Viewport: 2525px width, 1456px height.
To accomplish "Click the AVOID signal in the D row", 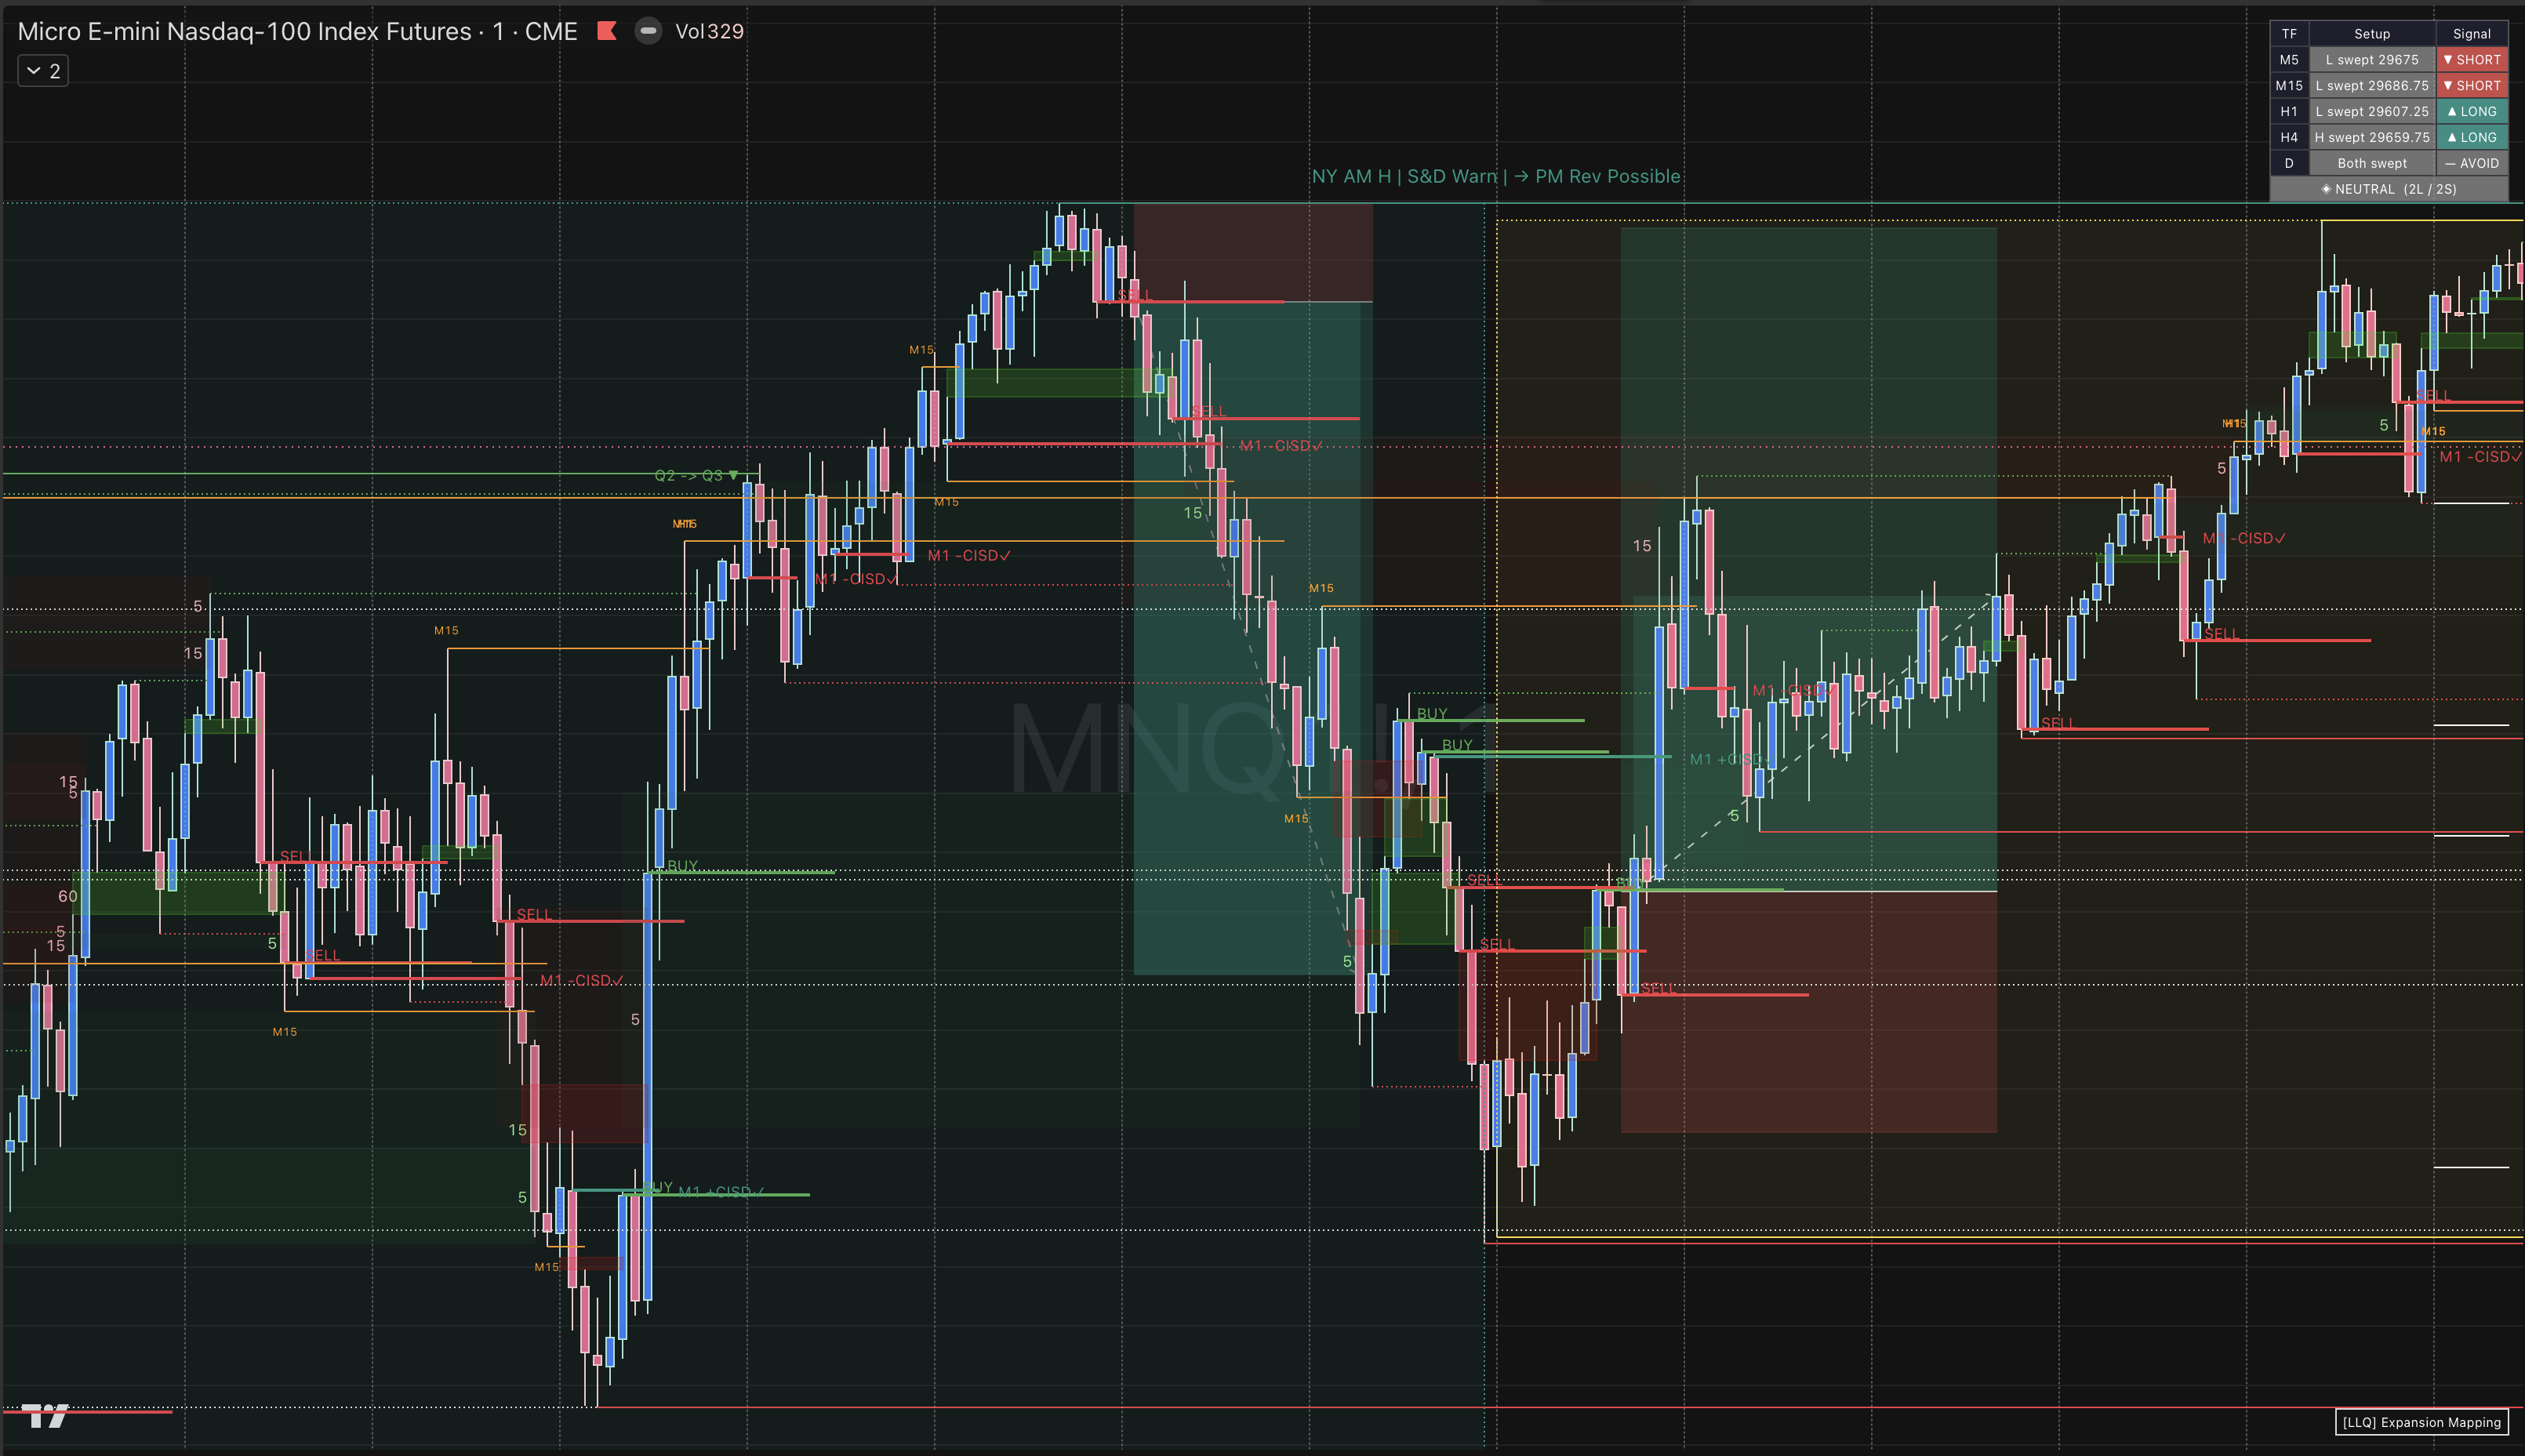I will coord(2472,164).
